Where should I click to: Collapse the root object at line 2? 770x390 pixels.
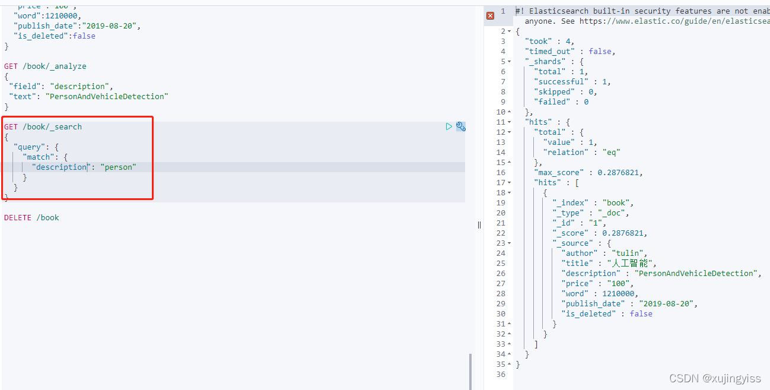pyautogui.click(x=510, y=31)
